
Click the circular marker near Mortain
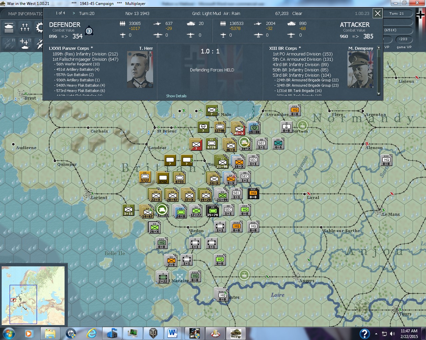(302, 126)
